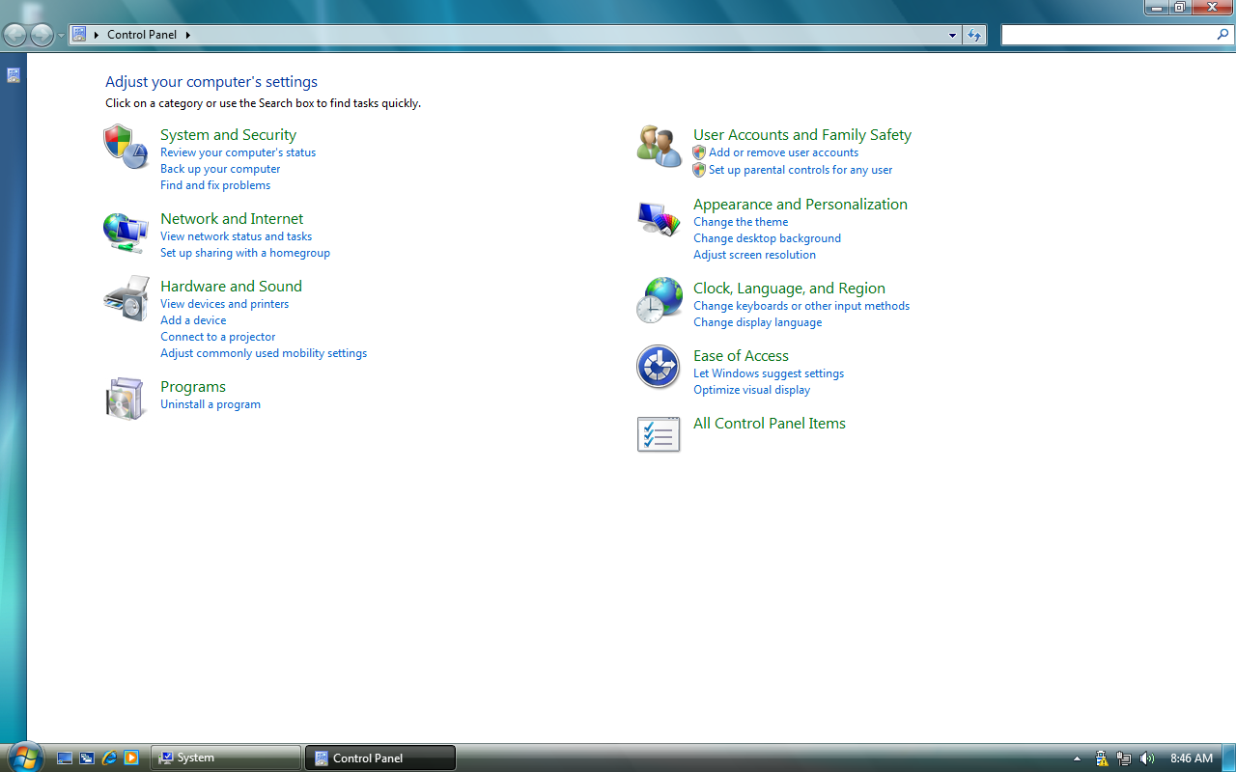Click the refresh button next to address bar
1236x772 pixels.
974,35
